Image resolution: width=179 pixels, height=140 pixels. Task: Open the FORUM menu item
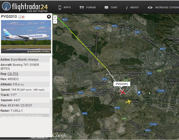coord(91,8)
